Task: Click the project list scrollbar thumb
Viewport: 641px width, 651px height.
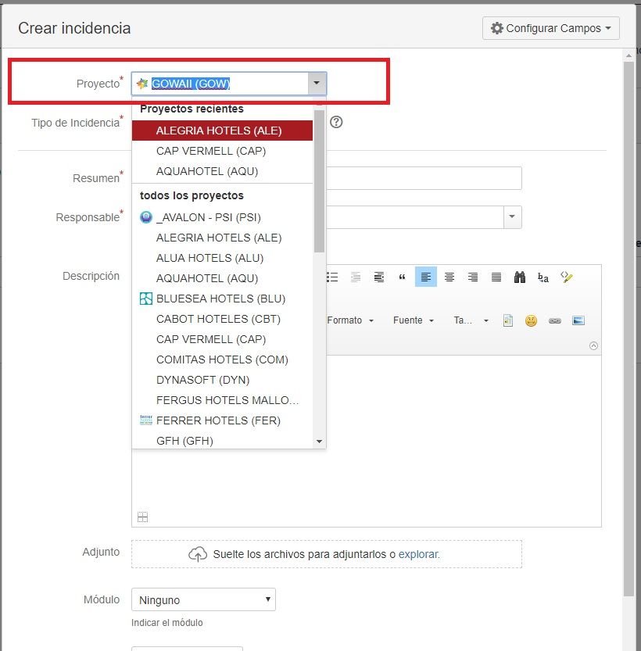Action: tap(319, 181)
